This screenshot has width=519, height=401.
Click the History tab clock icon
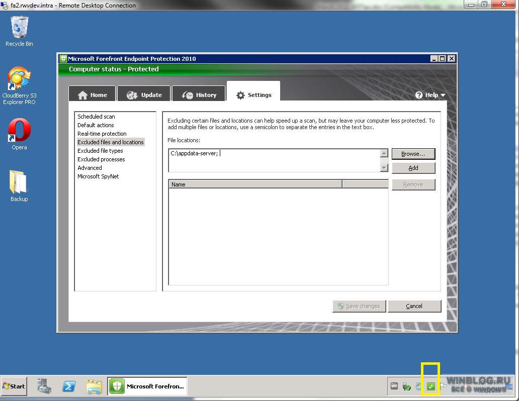[x=188, y=95]
